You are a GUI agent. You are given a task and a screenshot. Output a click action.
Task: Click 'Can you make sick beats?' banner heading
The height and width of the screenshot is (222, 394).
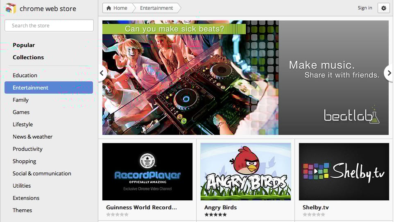[x=174, y=29]
